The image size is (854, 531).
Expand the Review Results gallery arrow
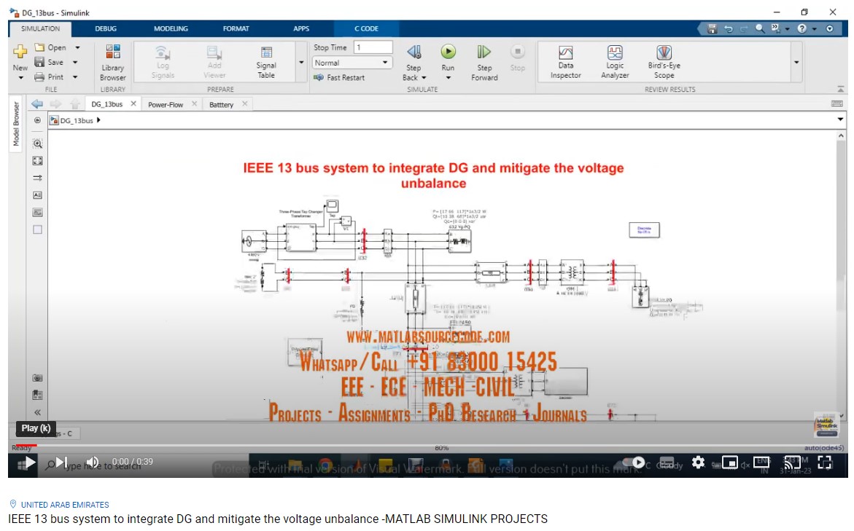[796, 63]
